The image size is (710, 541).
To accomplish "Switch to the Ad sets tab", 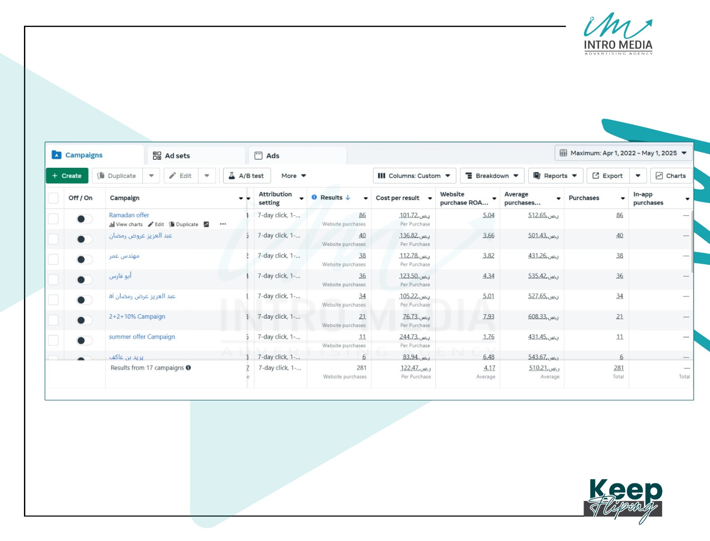I will click(196, 156).
